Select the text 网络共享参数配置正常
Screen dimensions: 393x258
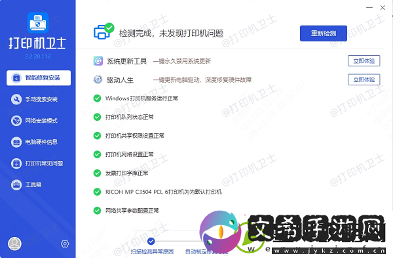(132, 211)
